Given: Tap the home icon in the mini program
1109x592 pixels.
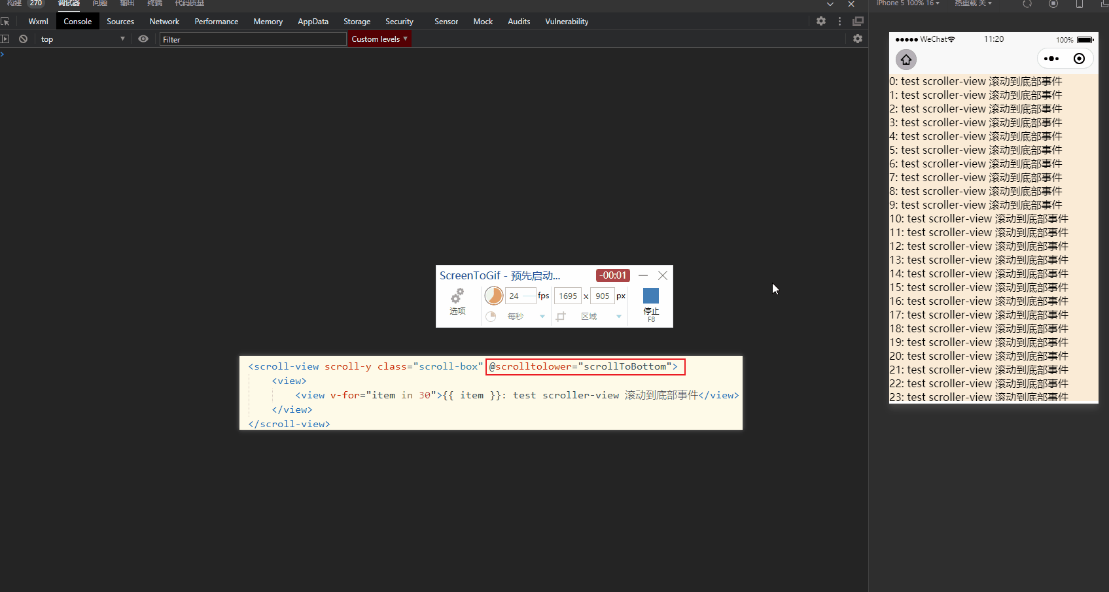Looking at the screenshot, I should coord(906,60).
